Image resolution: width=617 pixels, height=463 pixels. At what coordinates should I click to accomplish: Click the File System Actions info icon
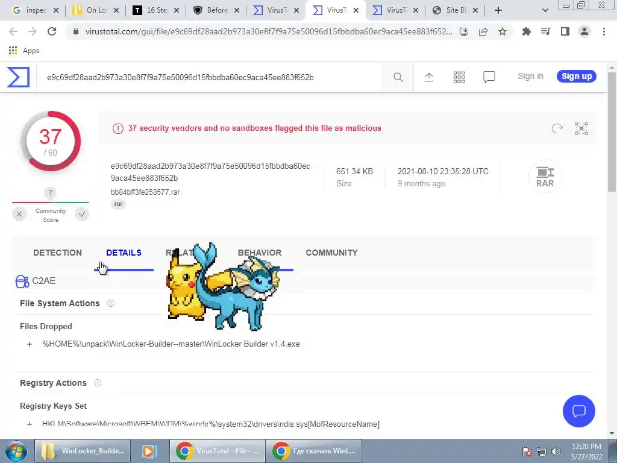[111, 303]
